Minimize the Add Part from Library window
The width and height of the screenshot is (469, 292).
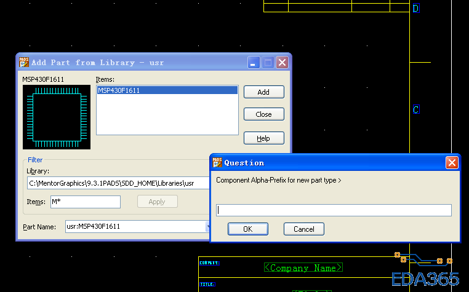click(x=254, y=63)
